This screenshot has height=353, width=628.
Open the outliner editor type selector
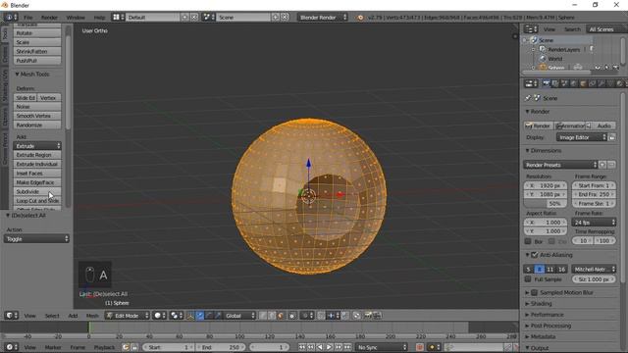531,29
